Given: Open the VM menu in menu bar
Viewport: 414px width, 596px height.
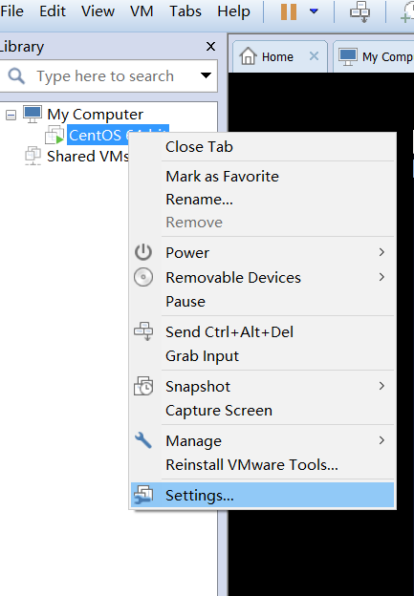Looking at the screenshot, I should pyautogui.click(x=142, y=11).
